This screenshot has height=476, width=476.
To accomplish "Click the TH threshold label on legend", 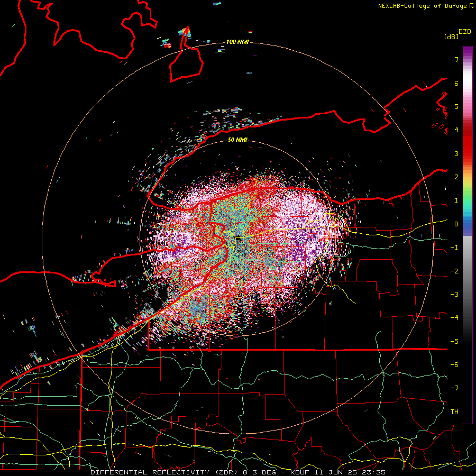I will 454,412.
